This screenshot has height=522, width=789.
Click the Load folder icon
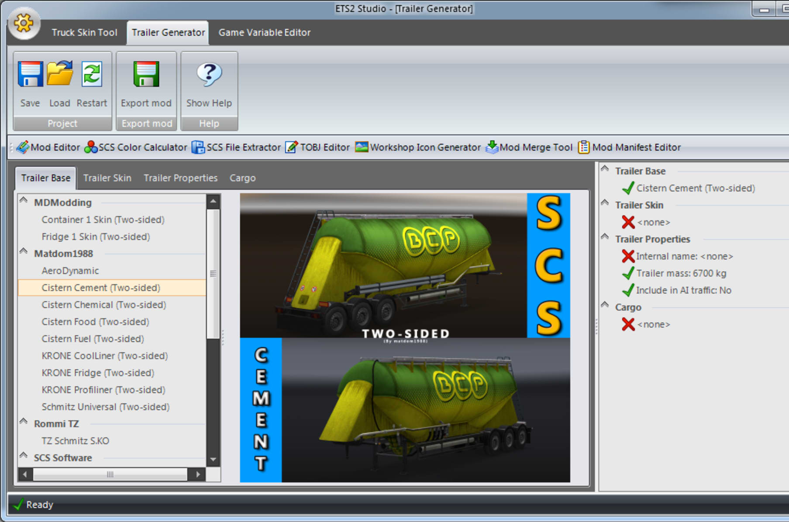tap(59, 73)
